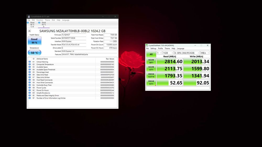Click the status dot for Unsafe Shutdowns
262x147 pixels.
[30, 93]
